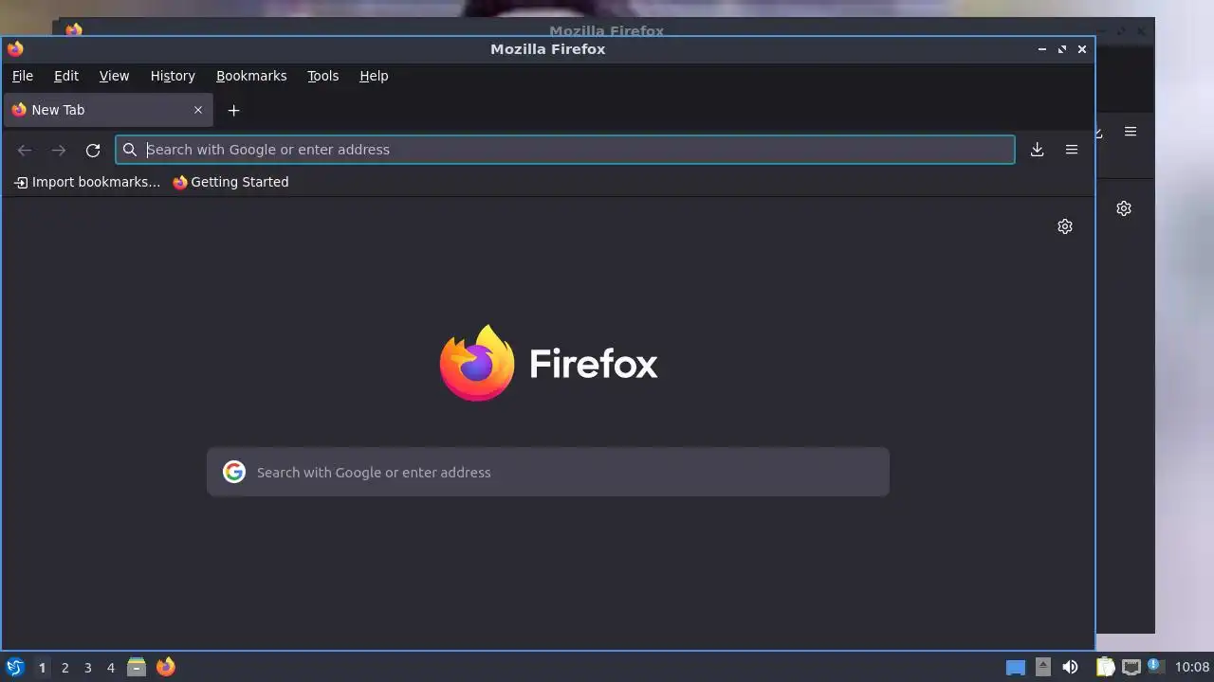The image size is (1214, 682).
Task: Close the New Tab tab
Action: pyautogui.click(x=198, y=110)
